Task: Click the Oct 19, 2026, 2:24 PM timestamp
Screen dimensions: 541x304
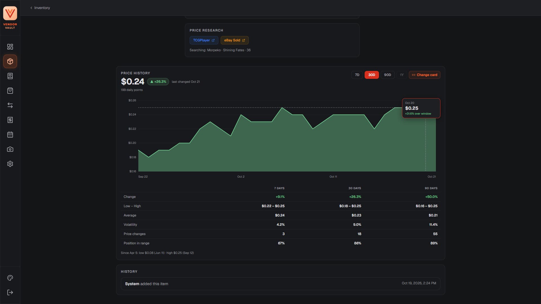Action: pos(419,283)
